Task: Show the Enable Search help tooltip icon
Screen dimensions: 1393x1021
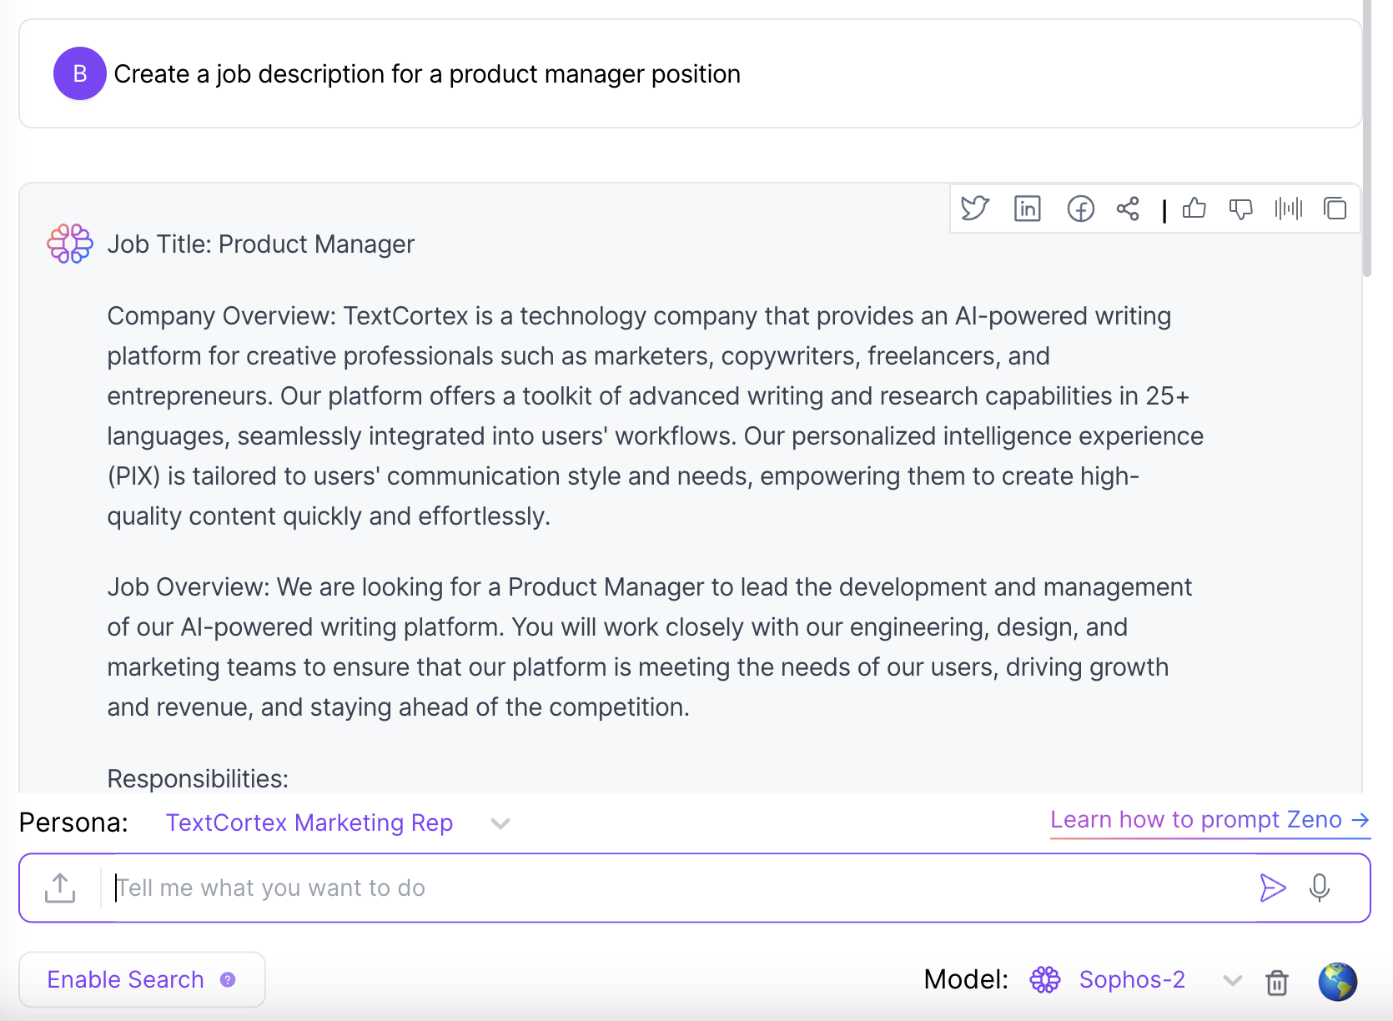Action: [228, 979]
